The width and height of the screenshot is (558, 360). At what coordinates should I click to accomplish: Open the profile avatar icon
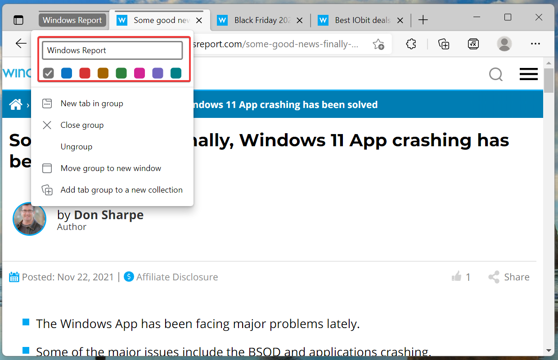pyautogui.click(x=504, y=44)
